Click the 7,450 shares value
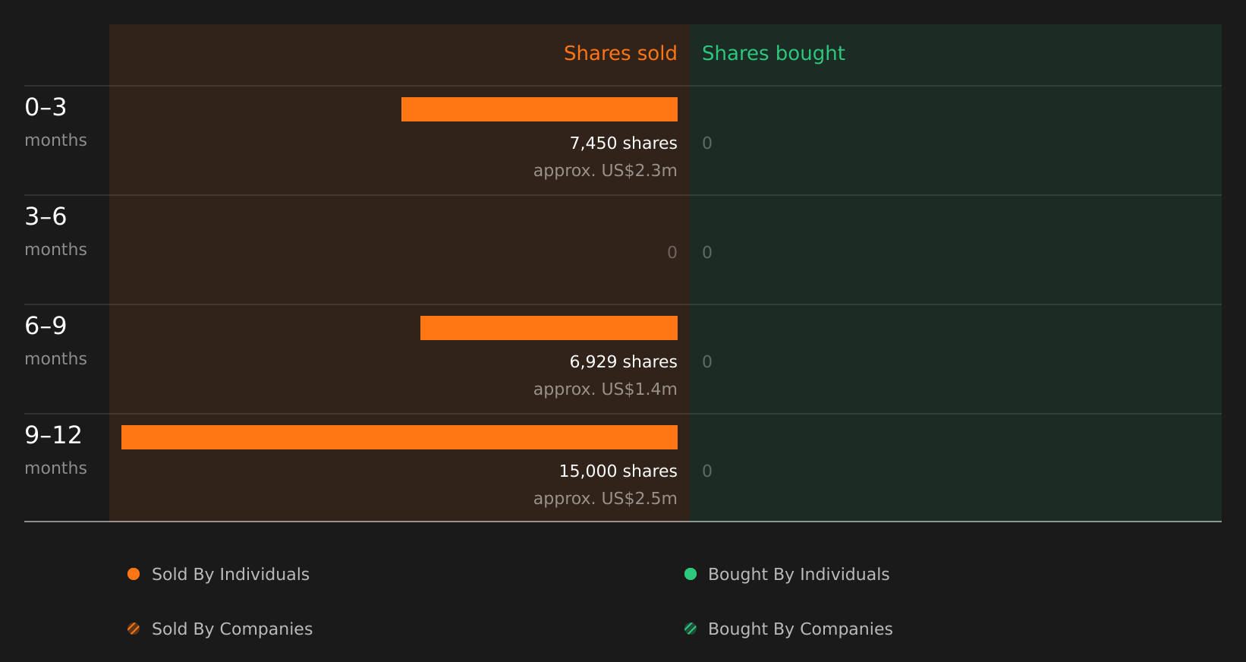 click(623, 143)
